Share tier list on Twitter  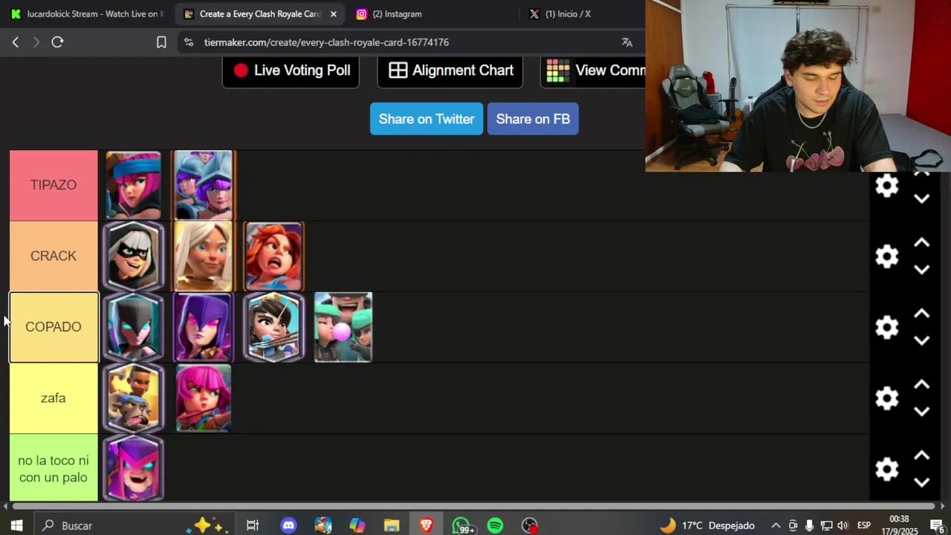426,119
